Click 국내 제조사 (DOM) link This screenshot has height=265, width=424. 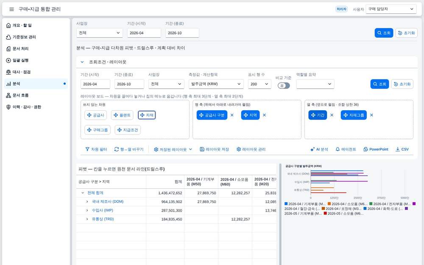[108, 202]
